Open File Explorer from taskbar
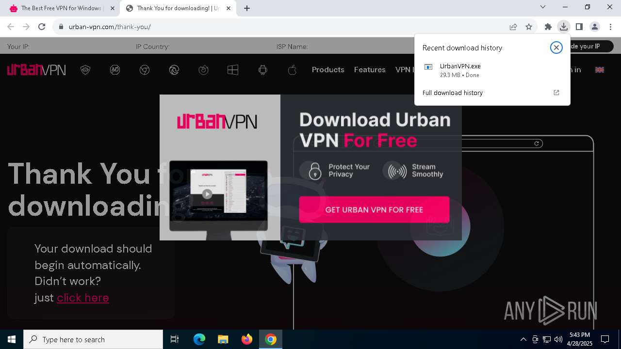Screen dimensions: 621x349 coord(223,339)
